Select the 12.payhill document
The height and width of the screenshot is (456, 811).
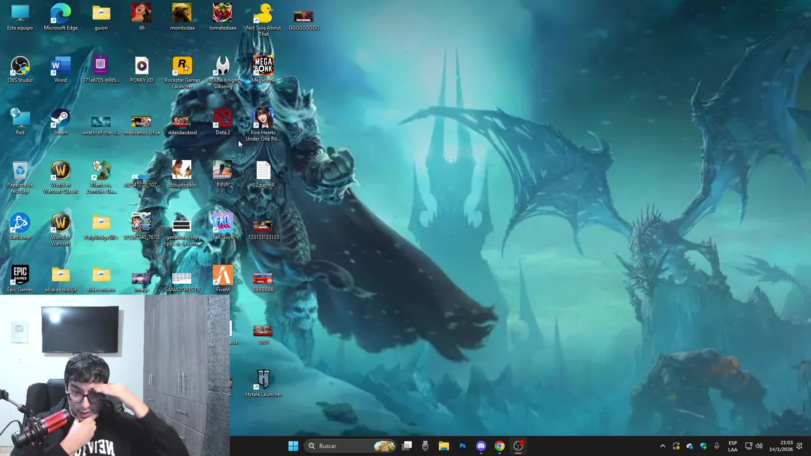point(263,174)
